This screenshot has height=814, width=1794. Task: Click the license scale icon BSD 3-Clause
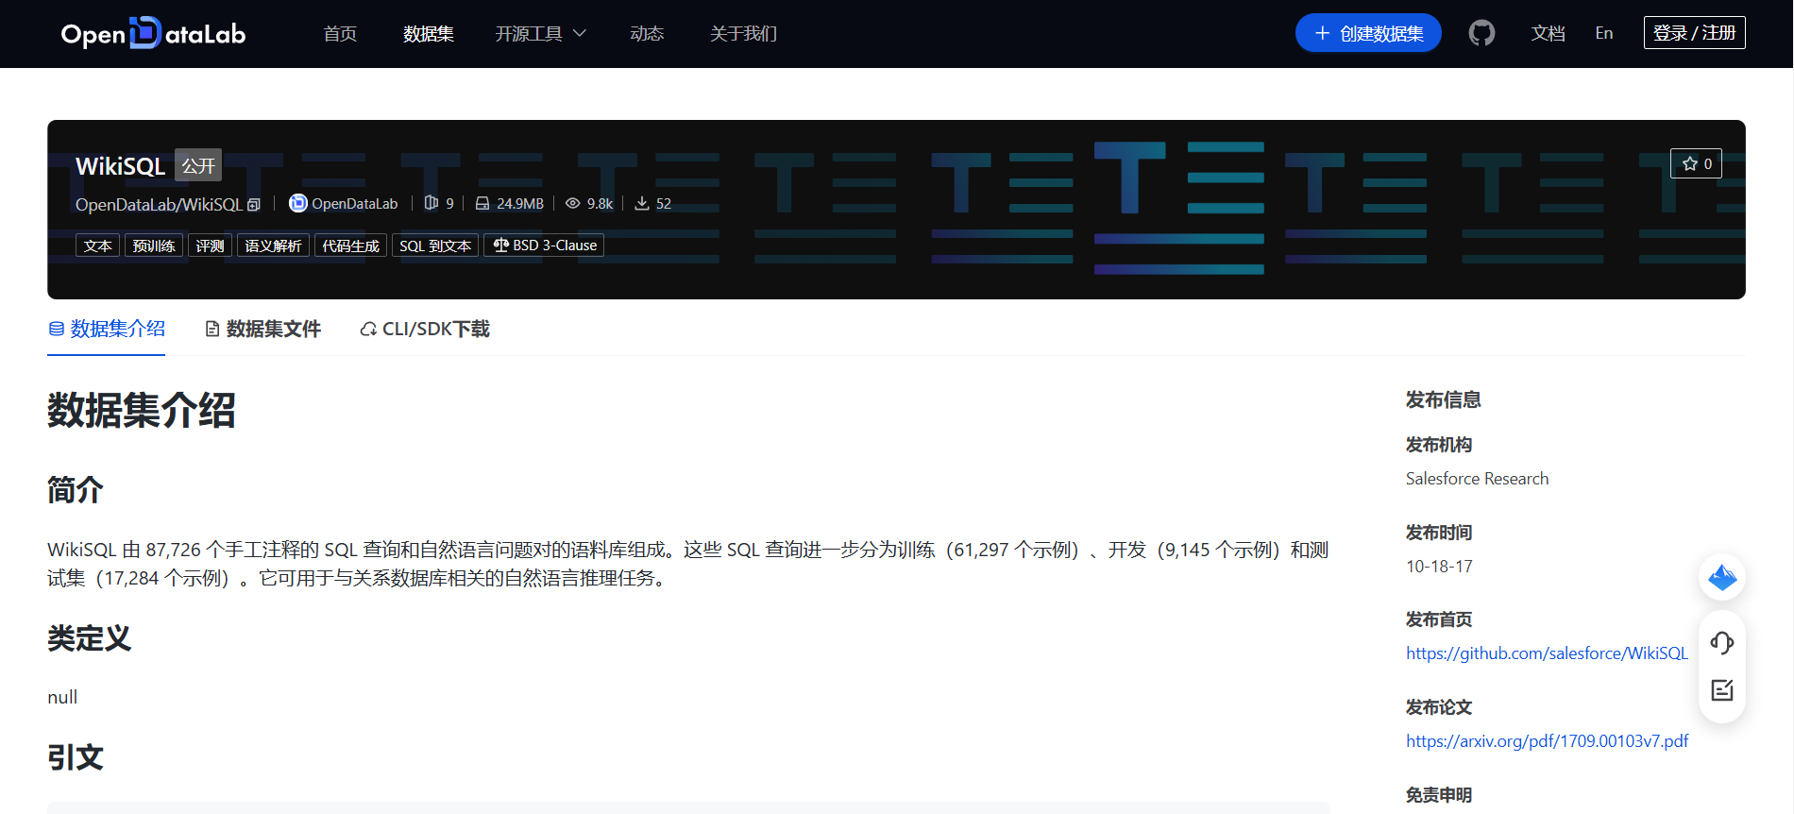[501, 245]
